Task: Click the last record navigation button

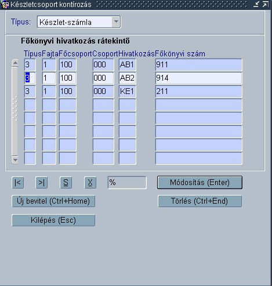Action: (x=42, y=182)
